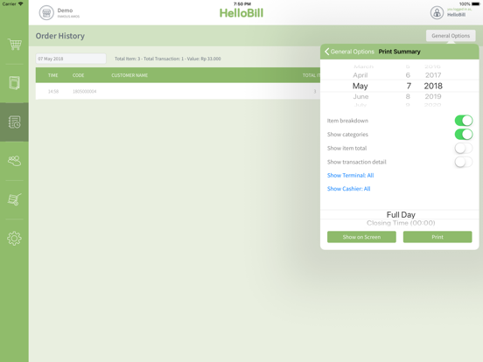Toggle Show categories switch
483x362 pixels.
tap(464, 135)
